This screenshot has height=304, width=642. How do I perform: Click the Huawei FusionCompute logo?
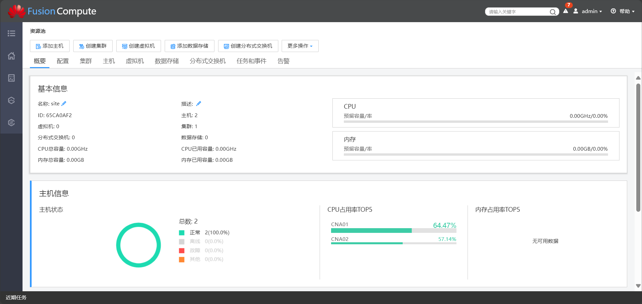click(x=52, y=11)
